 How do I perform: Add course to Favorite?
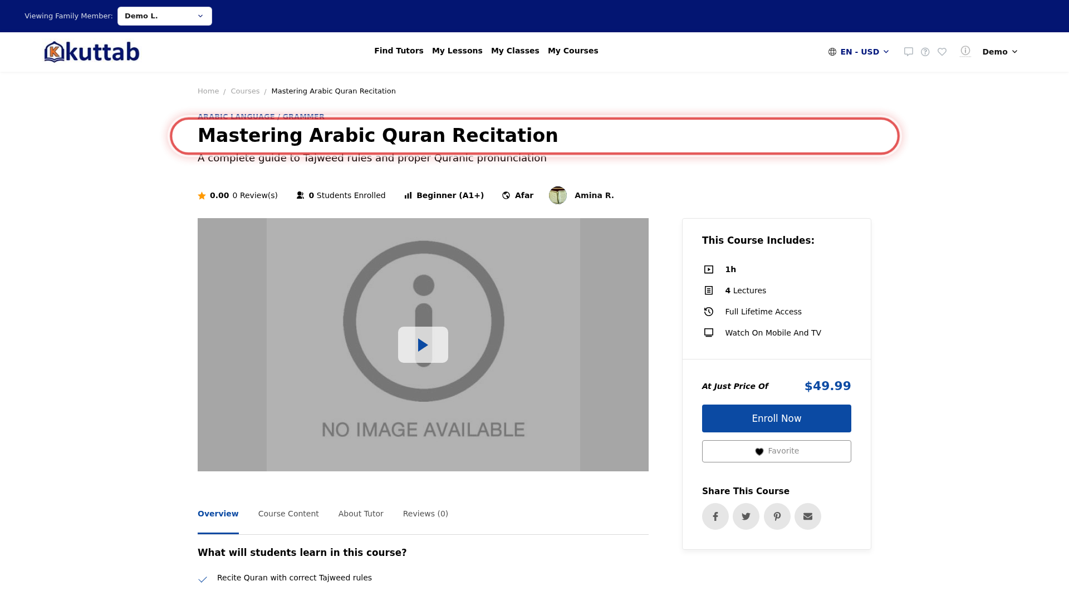pyautogui.click(x=777, y=451)
